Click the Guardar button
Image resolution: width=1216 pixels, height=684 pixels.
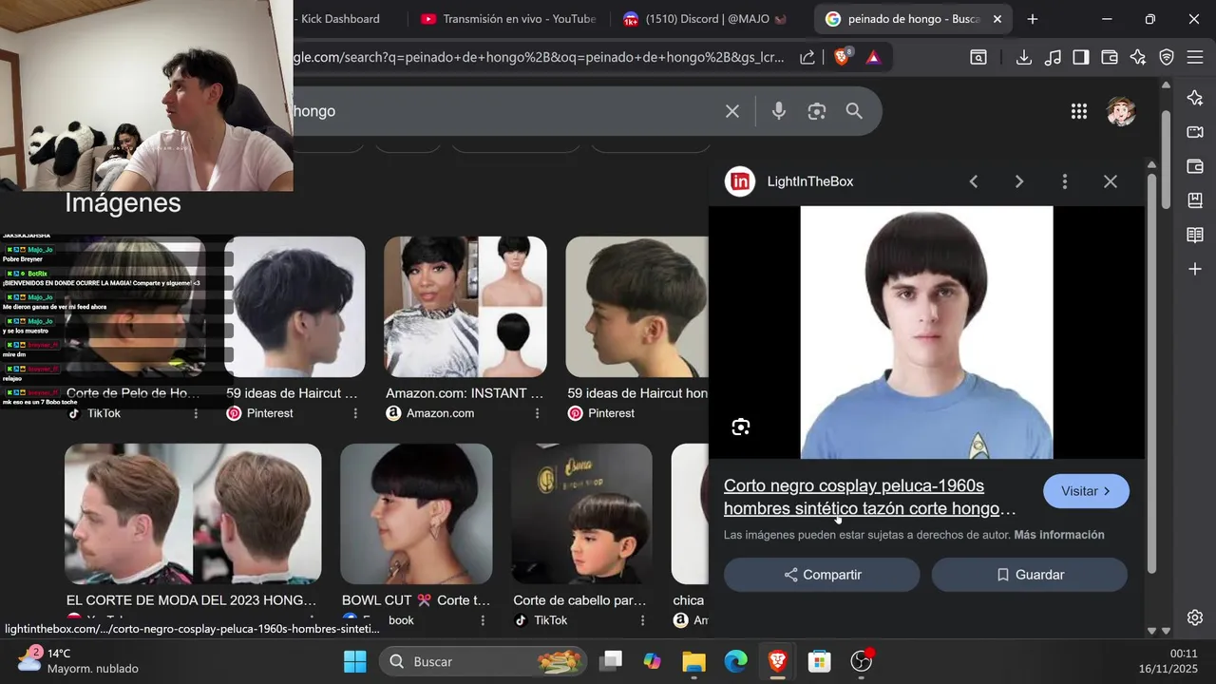click(x=1030, y=575)
